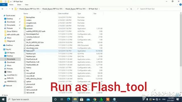Open Explorer help question mark
This screenshot has width=182, height=102.
pos(180,5)
